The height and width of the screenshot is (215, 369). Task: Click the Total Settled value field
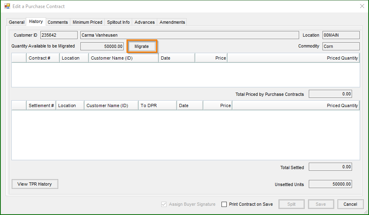(331, 167)
